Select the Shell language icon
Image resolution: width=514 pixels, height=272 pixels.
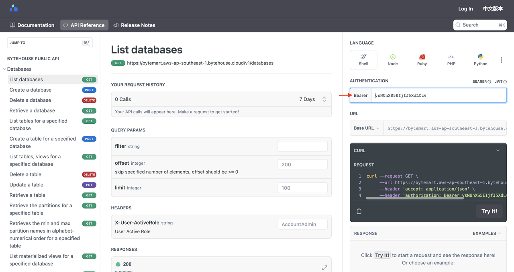coord(363,60)
